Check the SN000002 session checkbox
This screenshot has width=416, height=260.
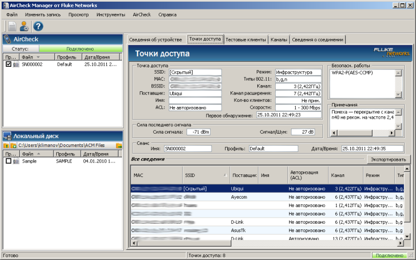click(8, 64)
